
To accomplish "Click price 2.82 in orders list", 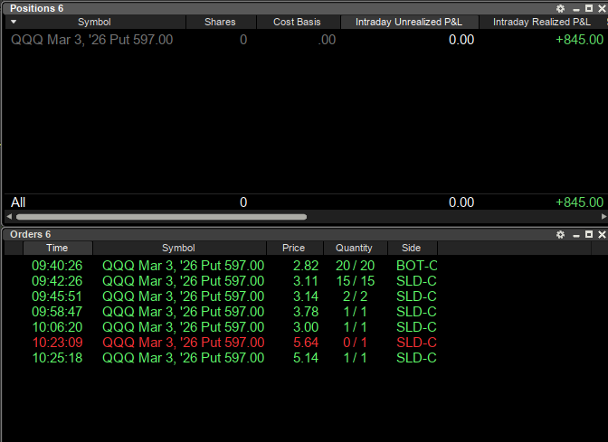I will [306, 266].
